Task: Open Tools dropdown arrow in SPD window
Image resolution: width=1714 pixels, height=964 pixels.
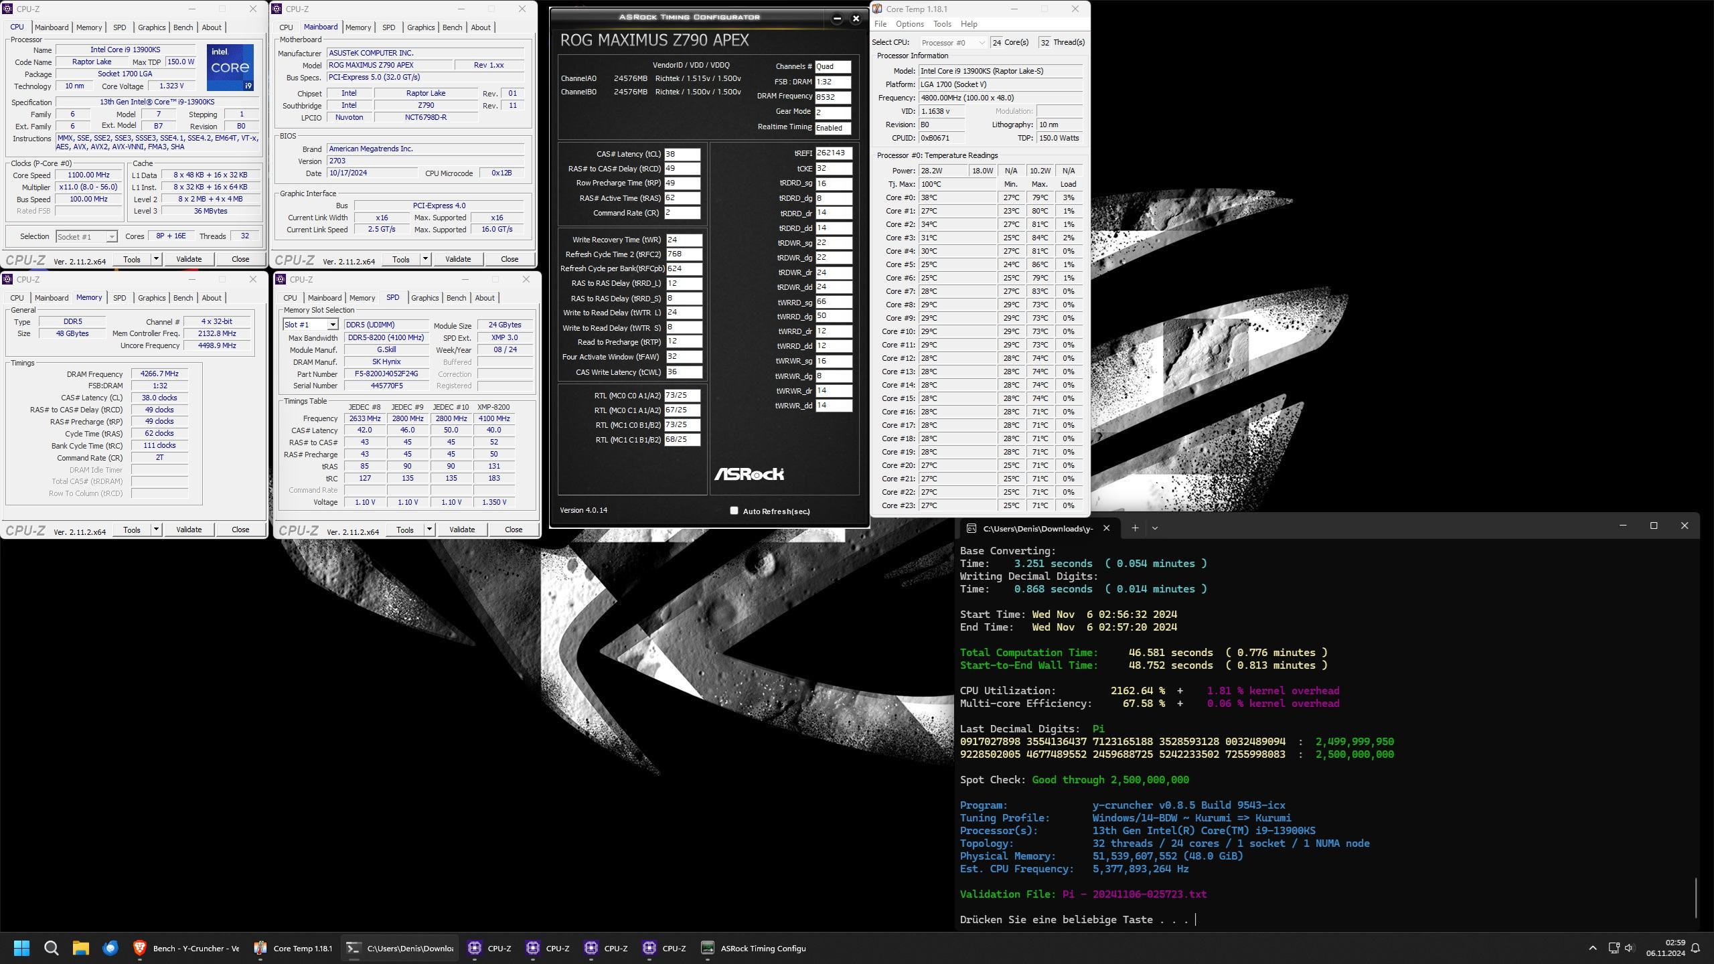Action: 429,530
